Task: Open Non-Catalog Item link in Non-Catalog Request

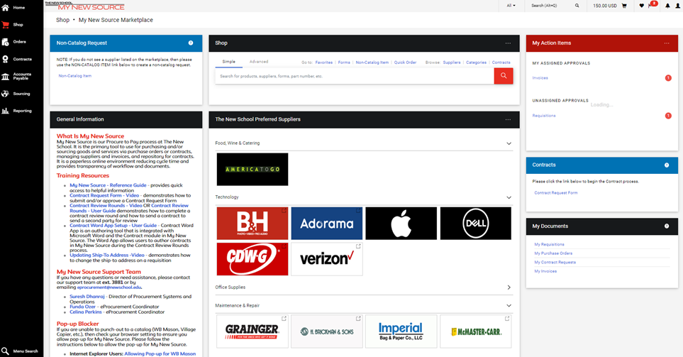Action: click(75, 76)
